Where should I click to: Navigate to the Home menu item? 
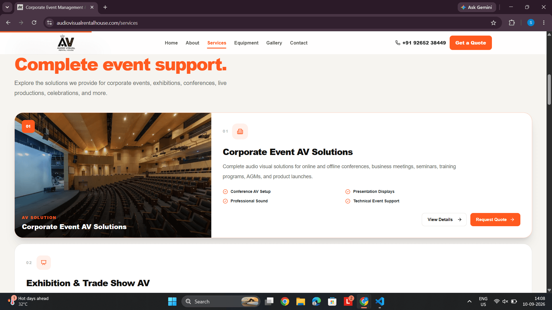pyautogui.click(x=171, y=43)
